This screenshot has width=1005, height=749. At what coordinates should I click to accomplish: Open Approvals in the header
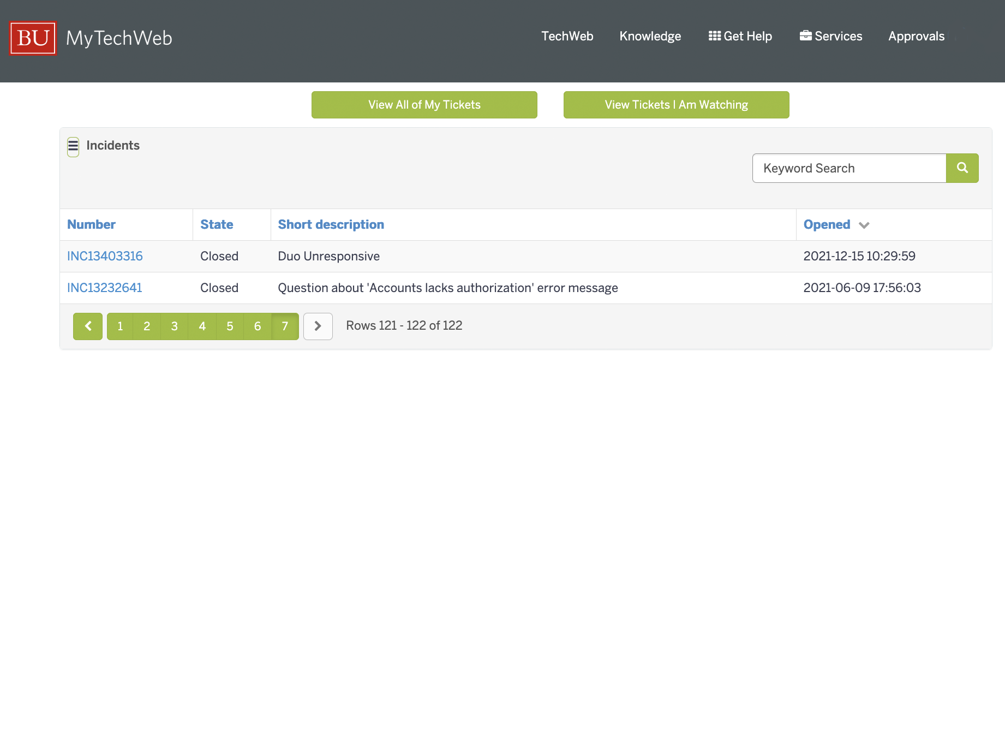click(x=916, y=36)
